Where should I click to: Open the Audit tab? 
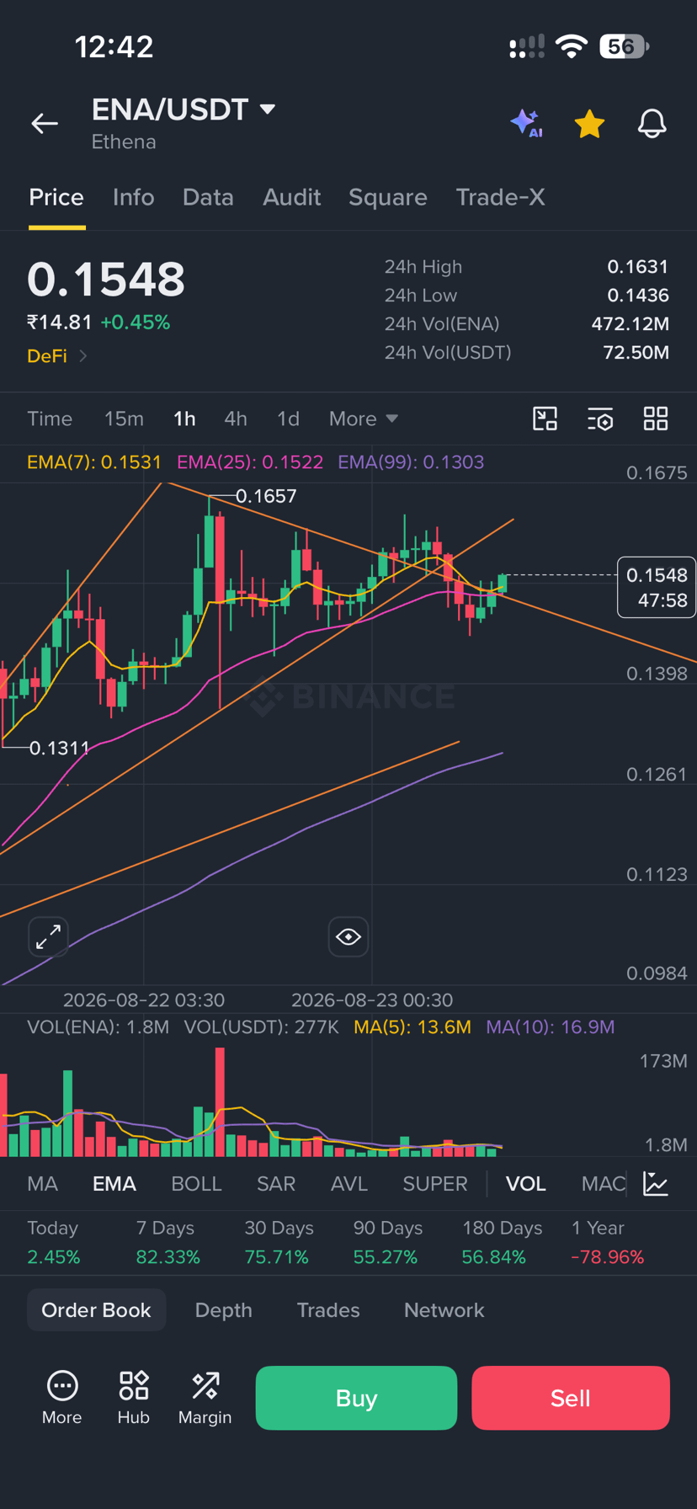(x=291, y=197)
